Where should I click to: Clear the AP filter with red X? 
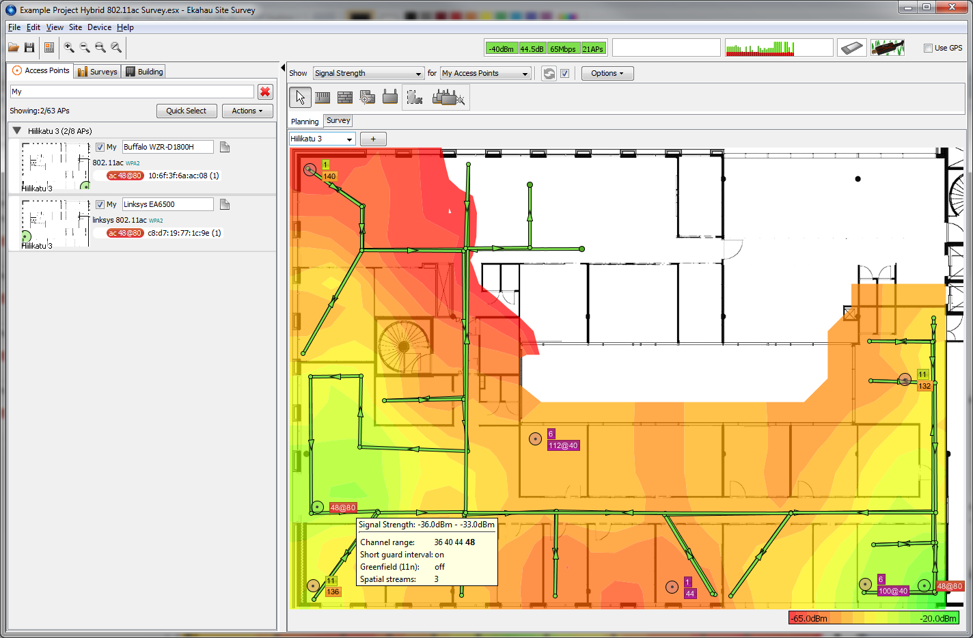[265, 92]
